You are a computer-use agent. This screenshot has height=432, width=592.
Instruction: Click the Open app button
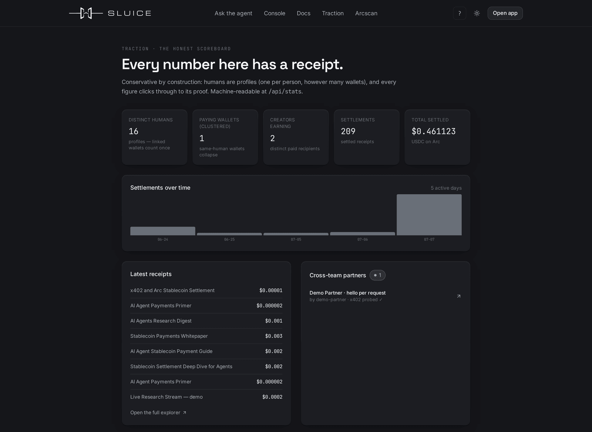coord(505,13)
